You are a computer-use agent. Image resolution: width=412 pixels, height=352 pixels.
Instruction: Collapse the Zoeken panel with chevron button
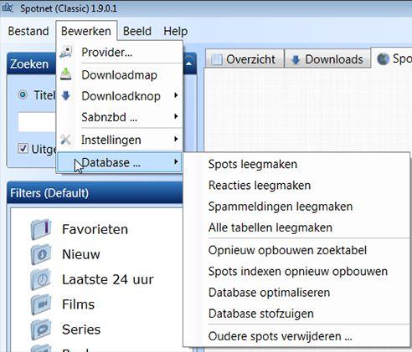click(x=189, y=63)
